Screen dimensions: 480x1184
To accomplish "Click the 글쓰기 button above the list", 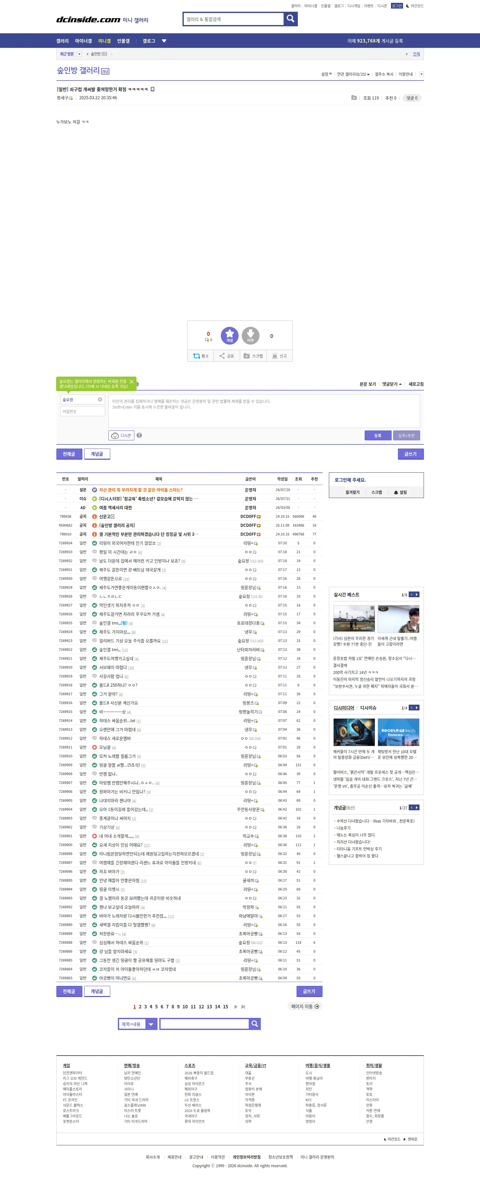I will point(411,454).
